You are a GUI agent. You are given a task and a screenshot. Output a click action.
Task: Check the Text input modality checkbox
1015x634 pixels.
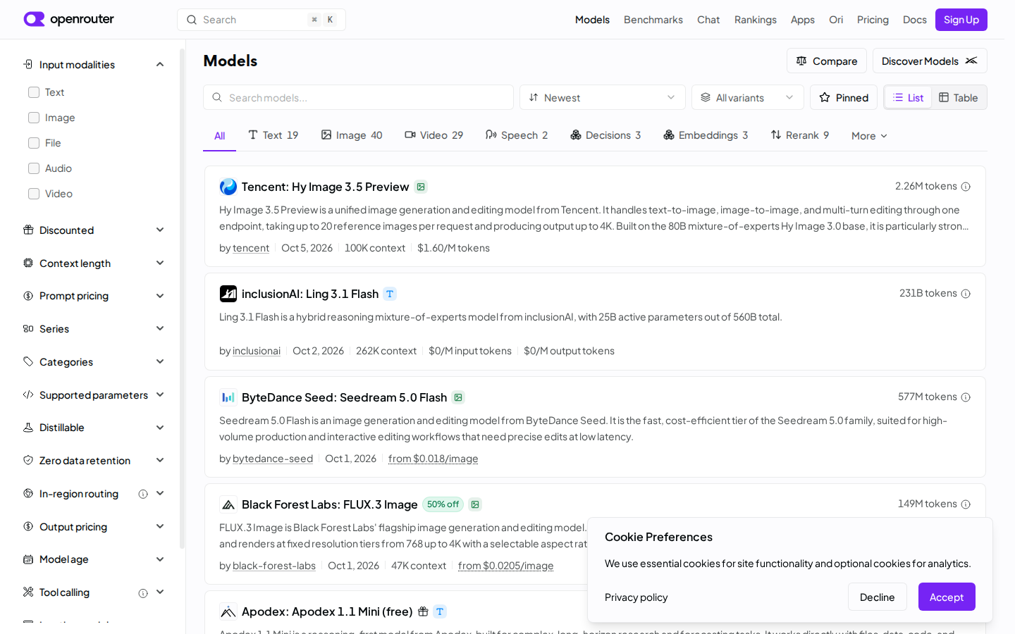pyautogui.click(x=34, y=92)
